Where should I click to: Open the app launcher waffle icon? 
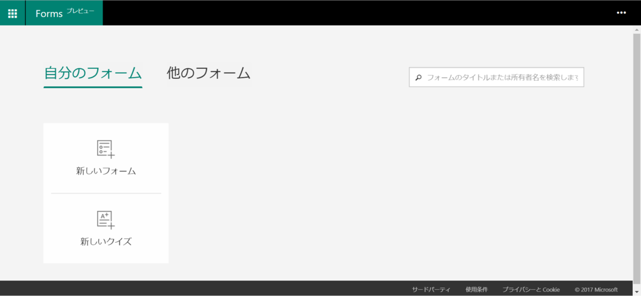pos(13,13)
